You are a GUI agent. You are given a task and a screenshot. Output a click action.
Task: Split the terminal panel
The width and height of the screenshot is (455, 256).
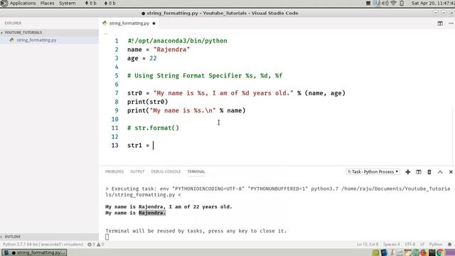pyautogui.click(x=419, y=172)
